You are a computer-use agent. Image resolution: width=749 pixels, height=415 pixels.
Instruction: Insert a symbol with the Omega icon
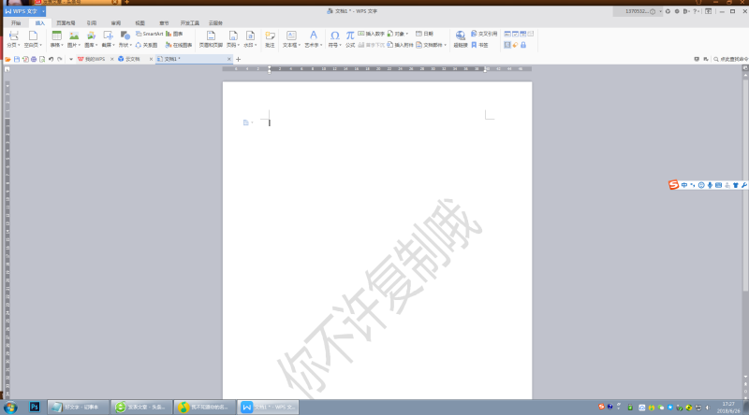[335, 38]
